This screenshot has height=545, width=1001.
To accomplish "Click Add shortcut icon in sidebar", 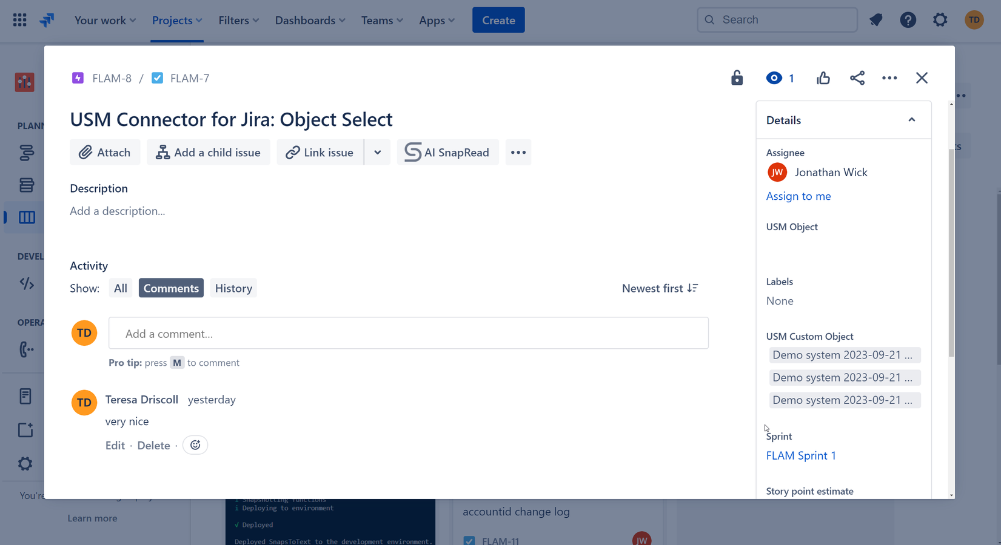I will click(25, 430).
